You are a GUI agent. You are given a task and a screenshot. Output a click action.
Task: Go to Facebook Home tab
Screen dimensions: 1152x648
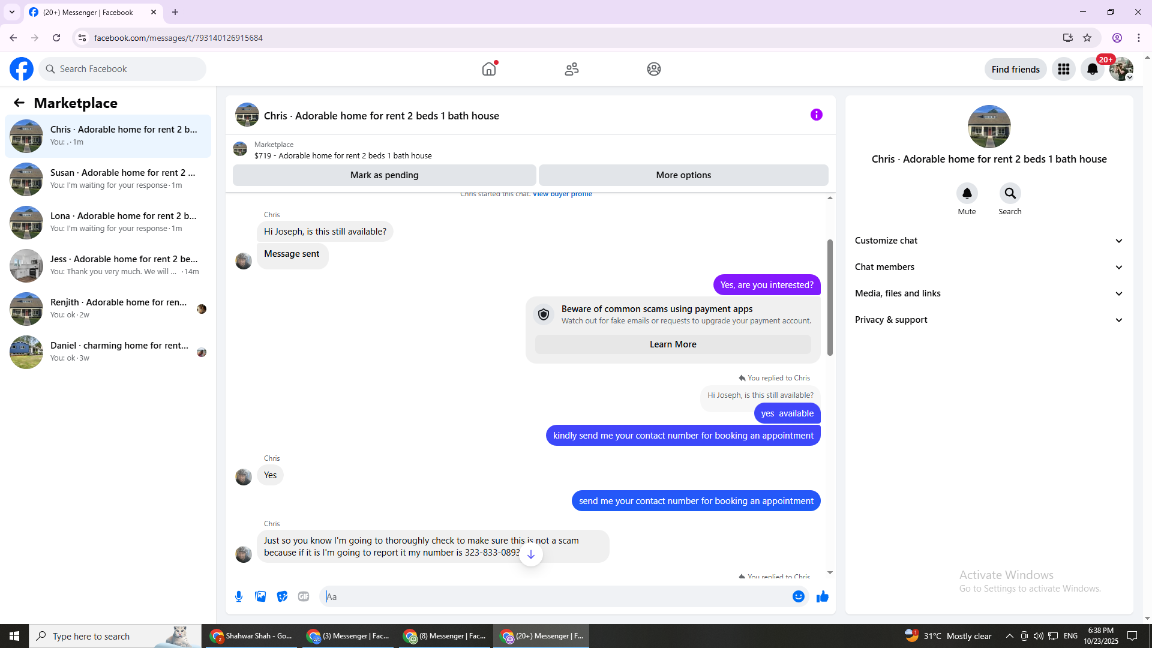pos(489,69)
